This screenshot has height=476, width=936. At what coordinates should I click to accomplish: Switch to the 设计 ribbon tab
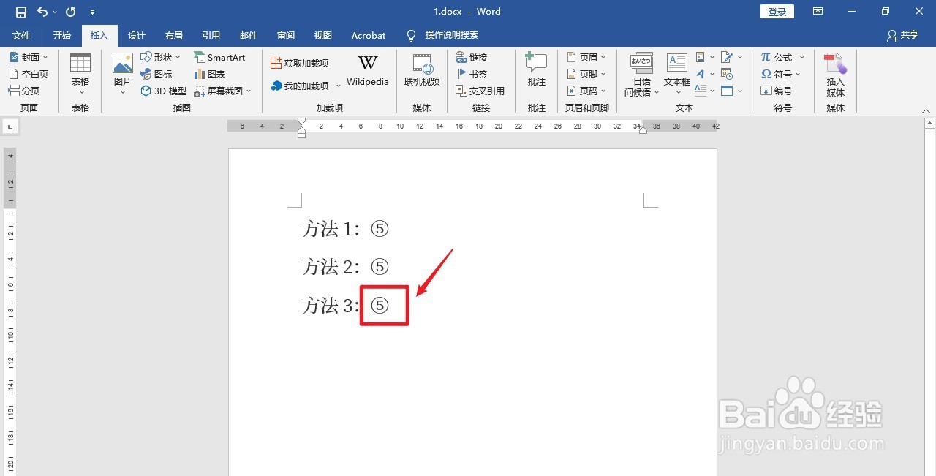point(136,35)
